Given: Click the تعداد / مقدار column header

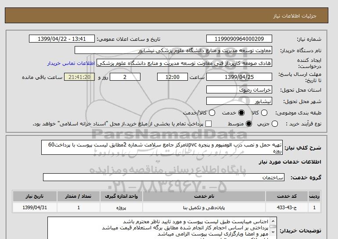Looking at the screenshot, I should tap(79, 196).
